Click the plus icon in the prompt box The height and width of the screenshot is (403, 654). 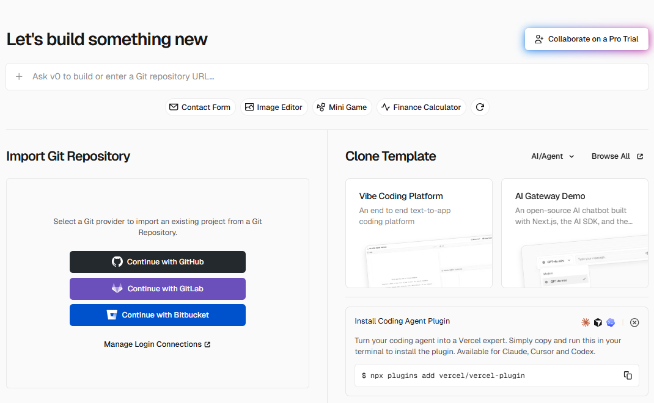19,77
